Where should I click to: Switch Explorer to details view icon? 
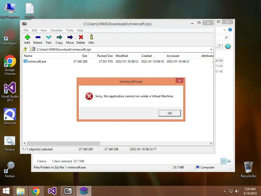coord(223,161)
